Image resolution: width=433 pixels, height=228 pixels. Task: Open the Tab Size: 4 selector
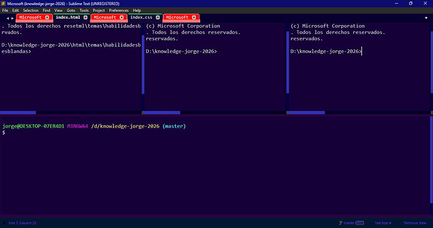point(383,223)
